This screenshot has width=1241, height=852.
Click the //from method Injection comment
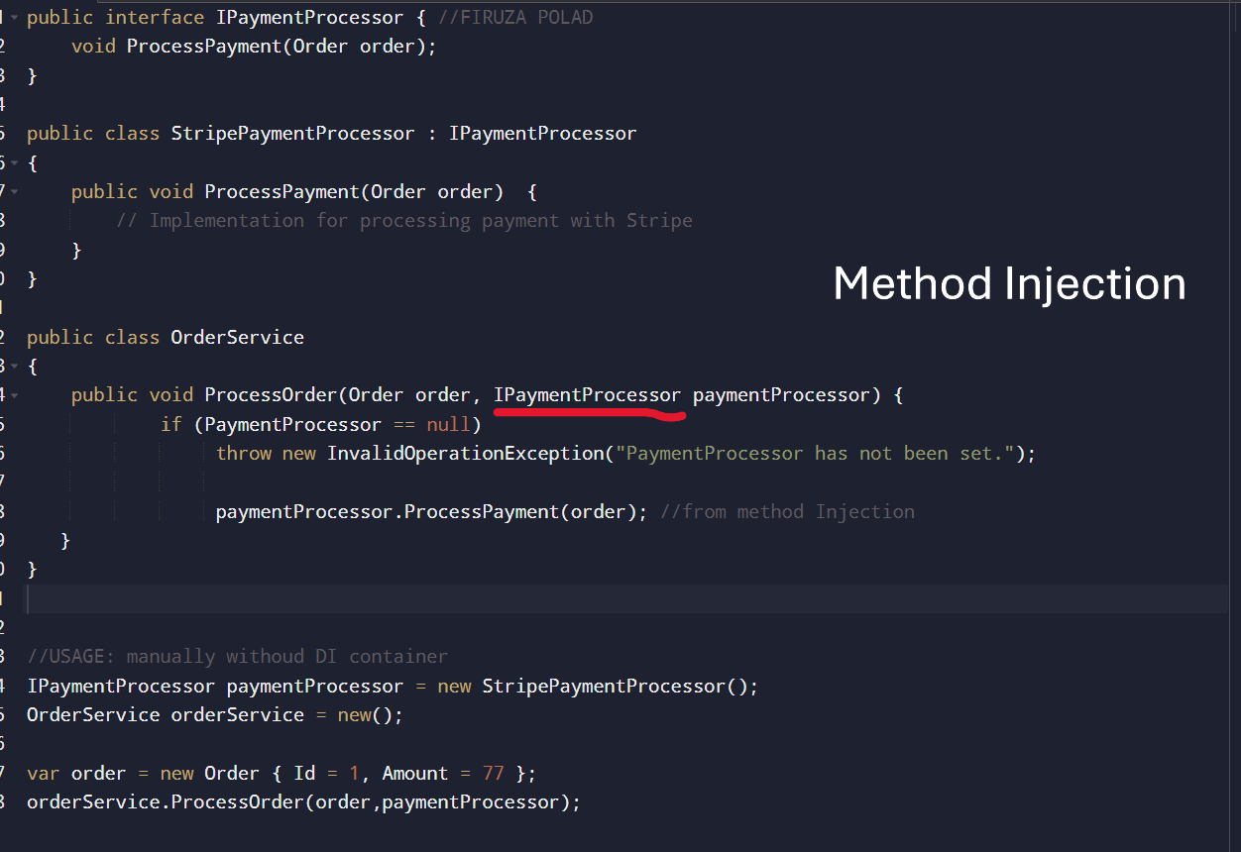787,512
